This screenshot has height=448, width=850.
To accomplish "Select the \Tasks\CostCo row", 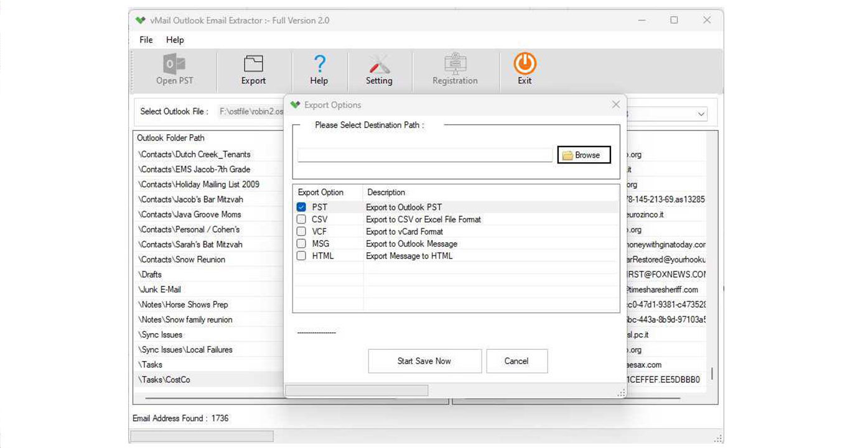I will (x=208, y=380).
